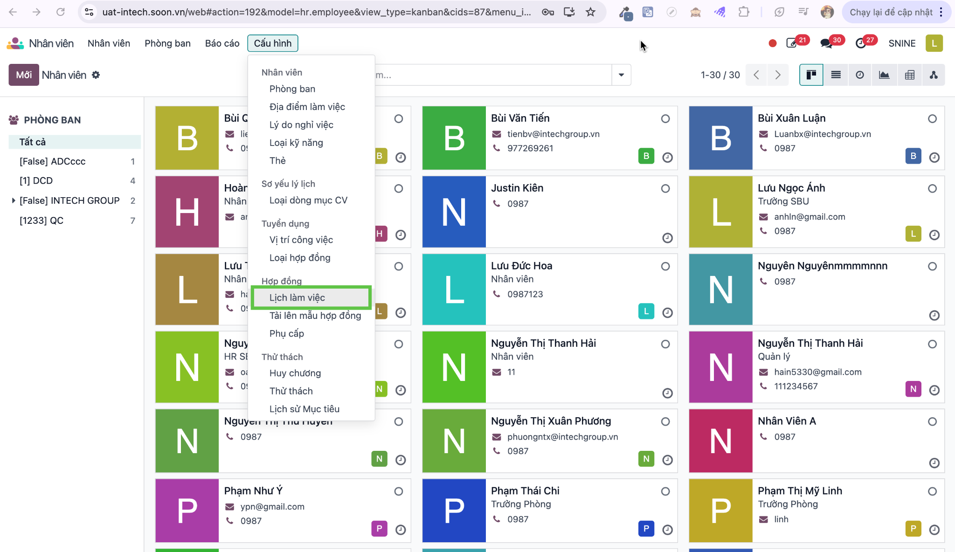Open activity clock on Lưu Ngọc Ánh card
This screenshot has height=552, width=955.
click(x=934, y=235)
